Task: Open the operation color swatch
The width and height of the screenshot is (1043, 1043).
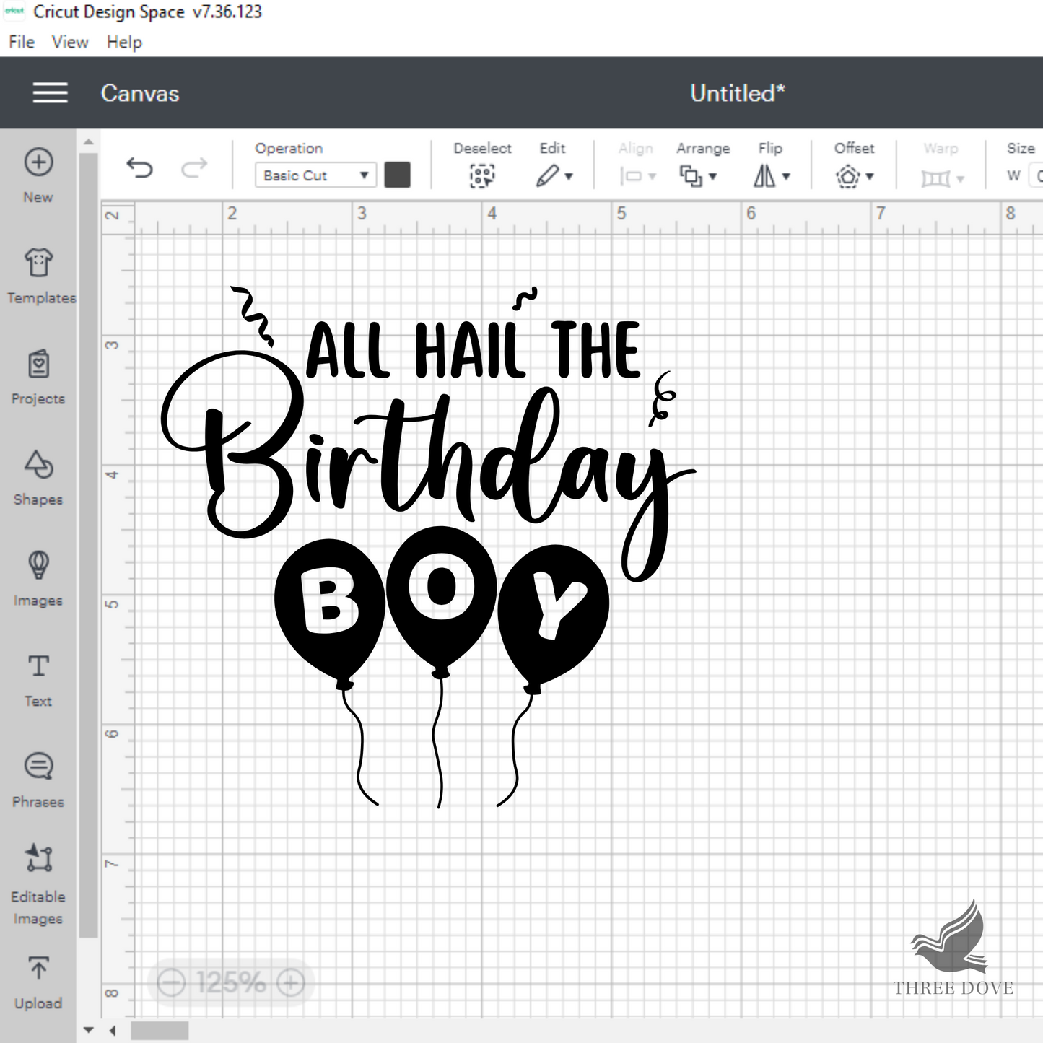Action: (398, 175)
